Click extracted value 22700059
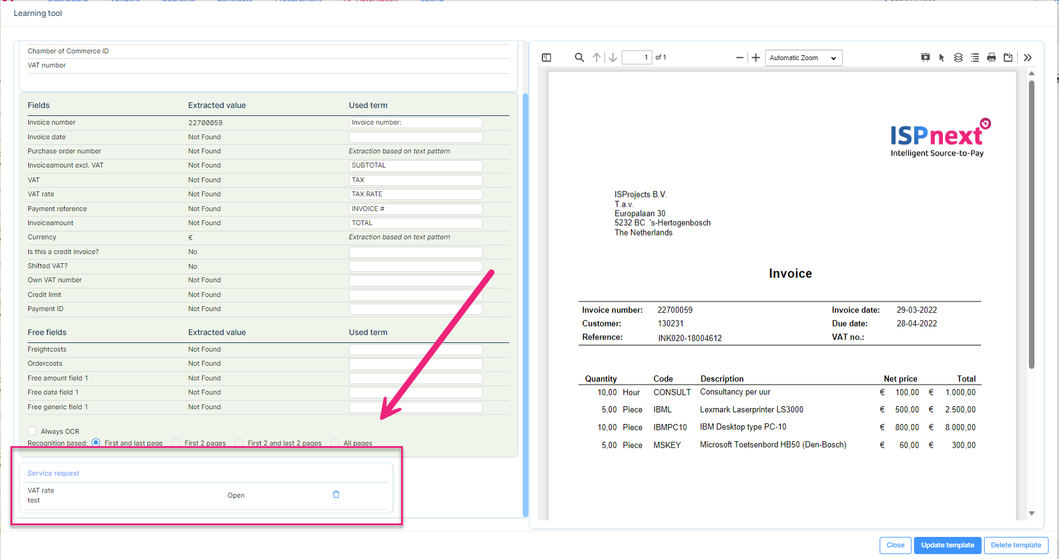1059x559 pixels. [205, 123]
